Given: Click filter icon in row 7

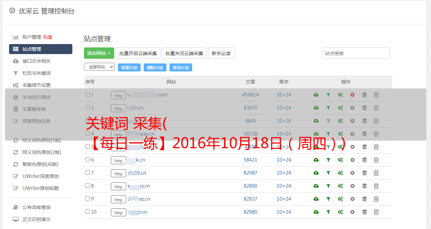Looking at the screenshot, I should click(x=328, y=173).
